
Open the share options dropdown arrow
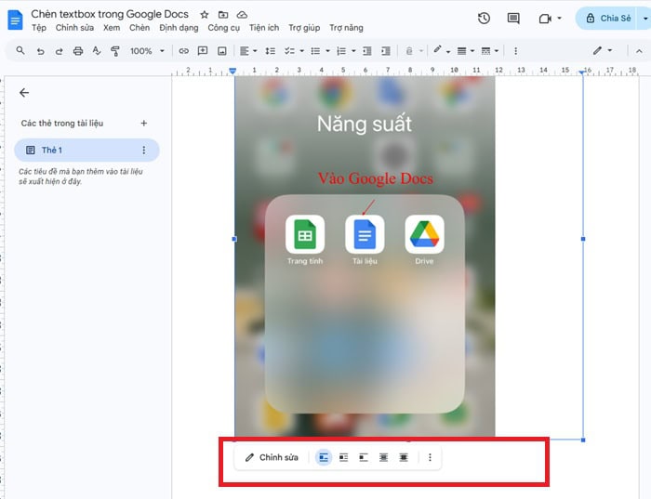644,19
